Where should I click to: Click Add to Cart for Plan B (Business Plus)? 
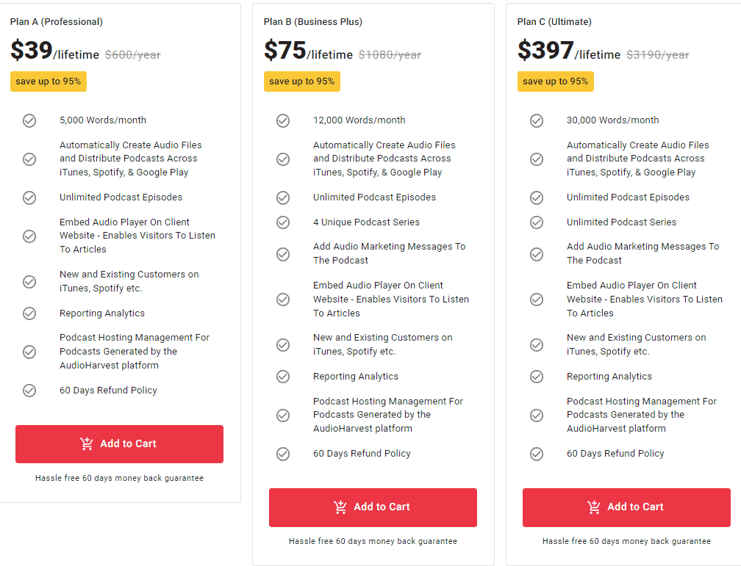(x=373, y=507)
